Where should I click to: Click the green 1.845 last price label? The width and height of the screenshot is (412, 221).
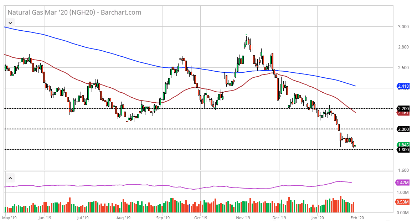[403, 144]
